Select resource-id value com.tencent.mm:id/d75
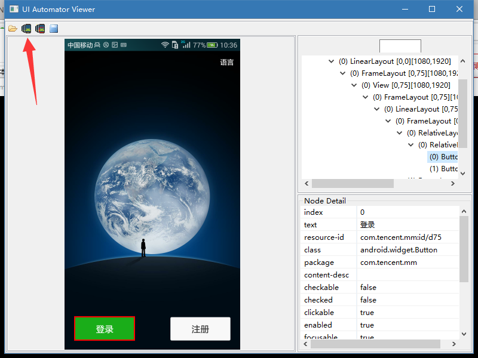Screen dimensions: 478x358 (408, 237)
